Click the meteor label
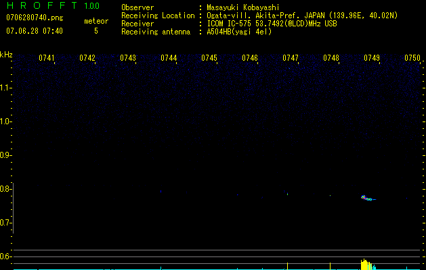The image size is (426, 270). pyautogui.click(x=96, y=21)
